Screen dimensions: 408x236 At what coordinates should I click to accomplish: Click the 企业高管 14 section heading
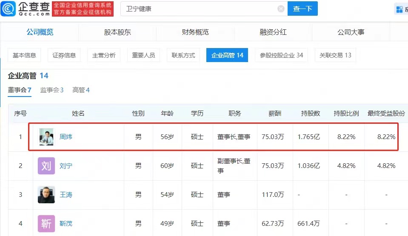pyautogui.click(x=28, y=76)
